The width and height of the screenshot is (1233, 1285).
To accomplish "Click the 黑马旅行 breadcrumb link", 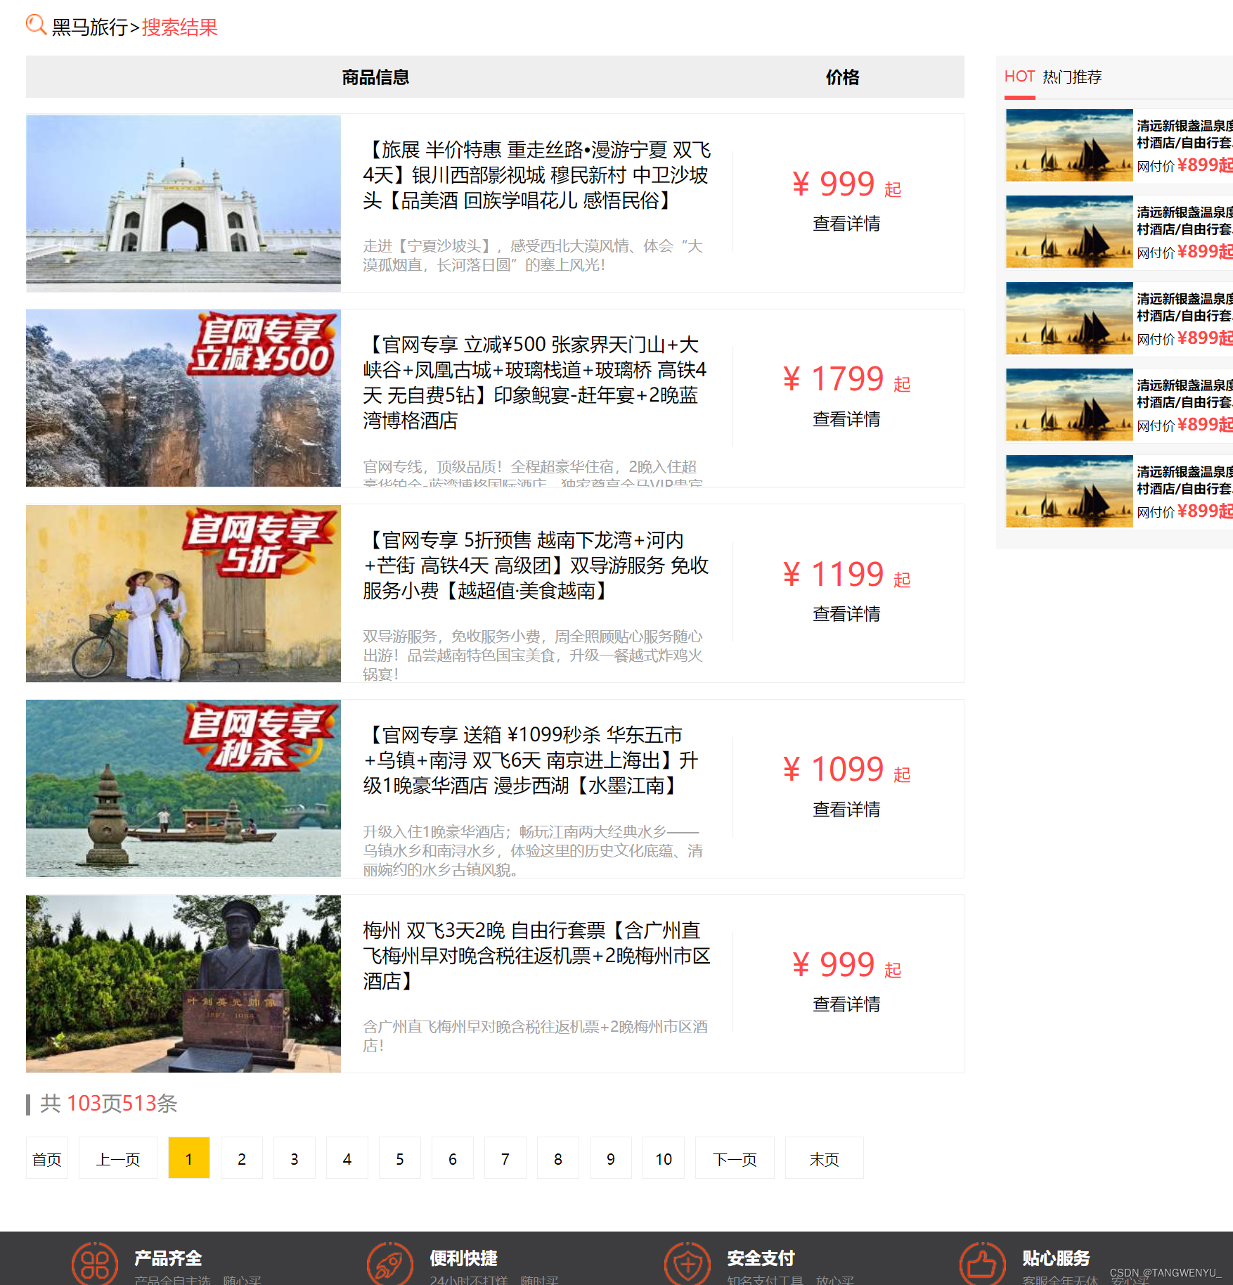I will tap(89, 27).
